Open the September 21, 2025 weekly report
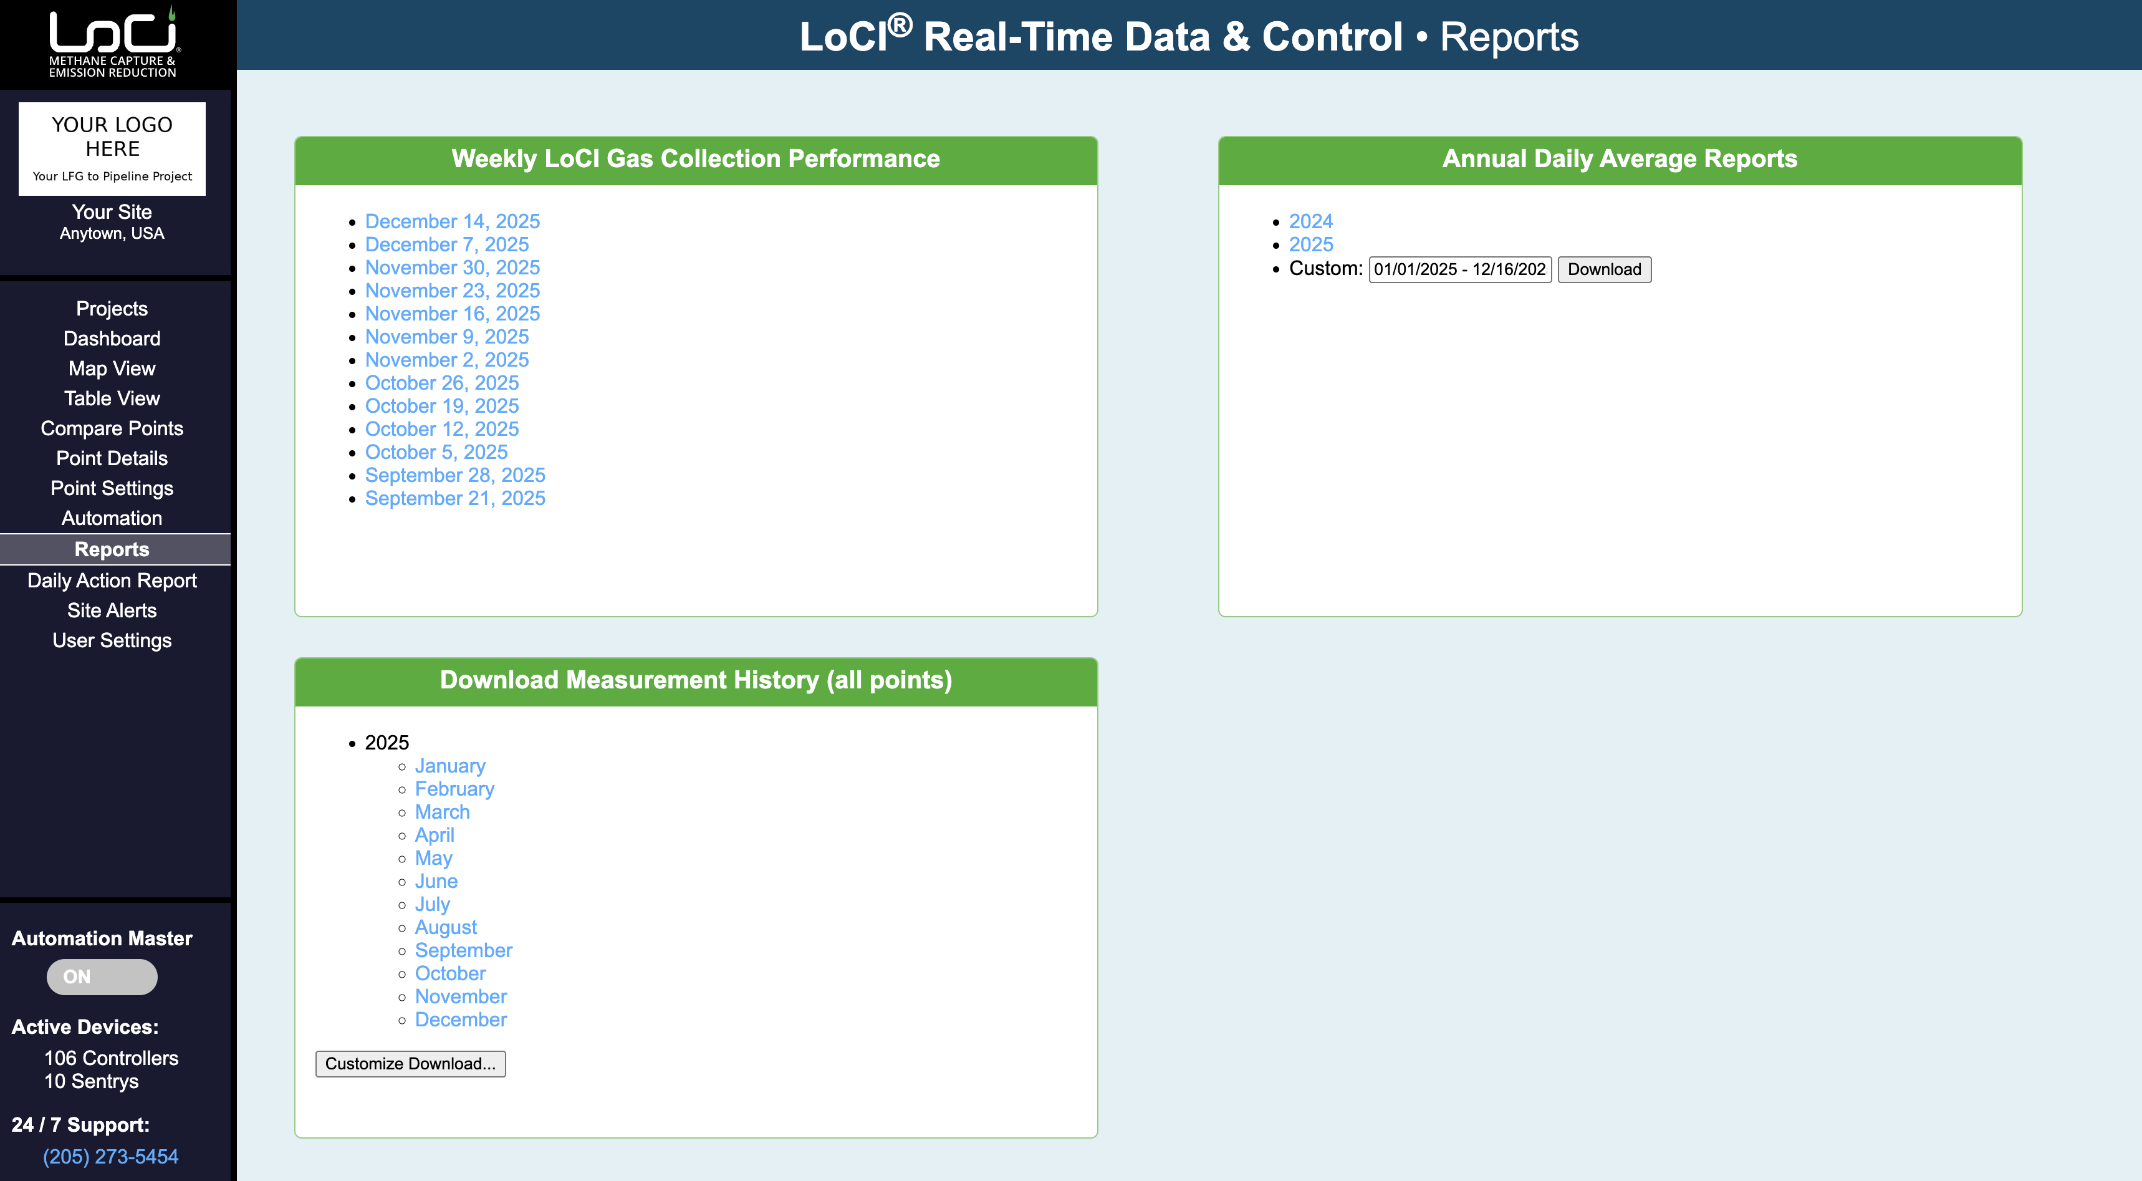The height and width of the screenshot is (1181, 2142). click(x=455, y=498)
